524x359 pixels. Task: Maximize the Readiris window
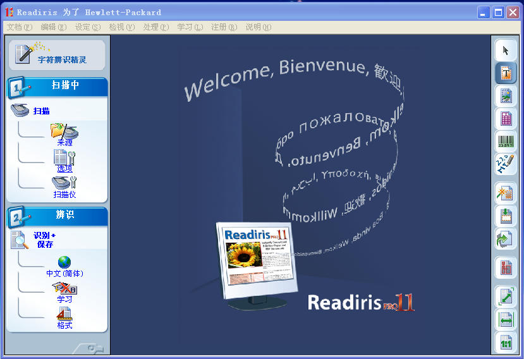pos(498,13)
